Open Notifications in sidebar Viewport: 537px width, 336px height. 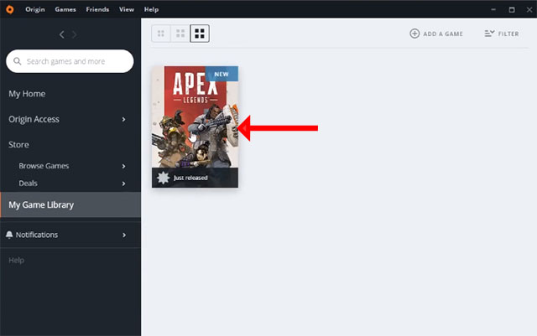point(37,235)
